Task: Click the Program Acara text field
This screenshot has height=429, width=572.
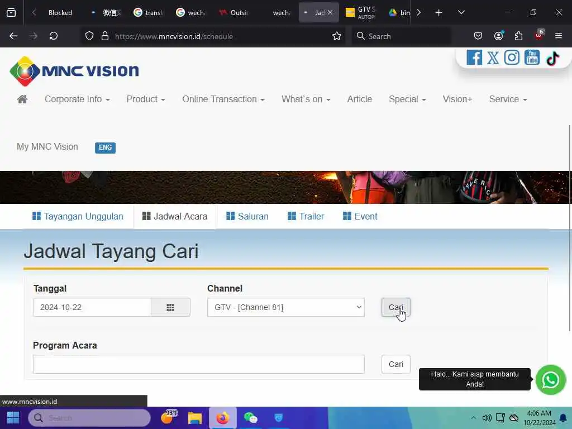Action: point(199,364)
